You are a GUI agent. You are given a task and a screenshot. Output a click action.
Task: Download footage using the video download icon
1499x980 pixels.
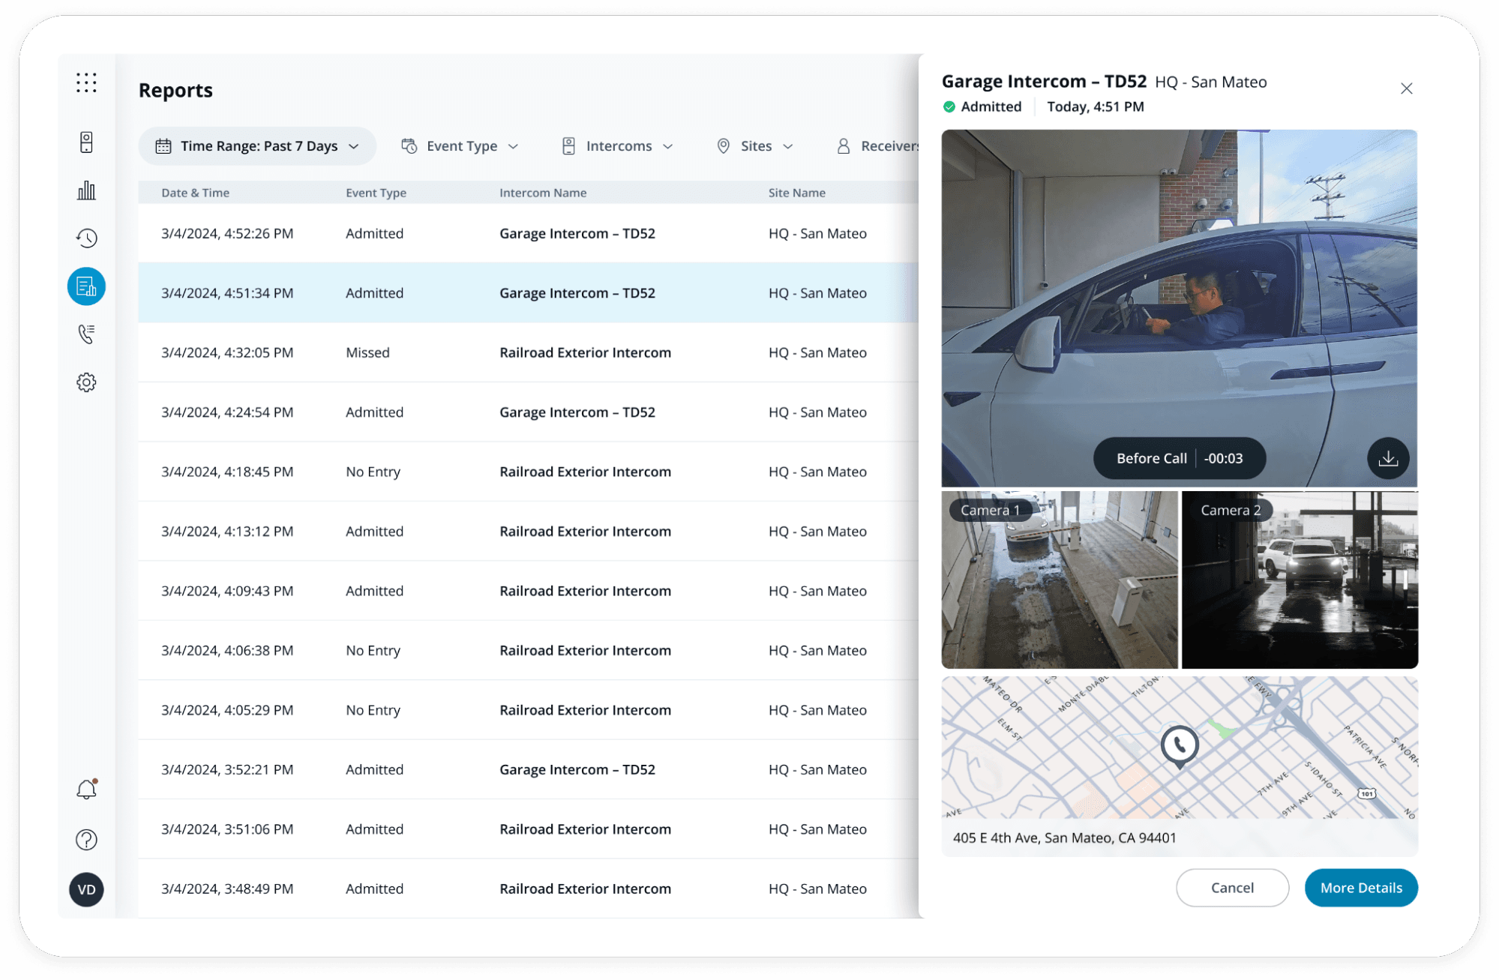pos(1388,457)
